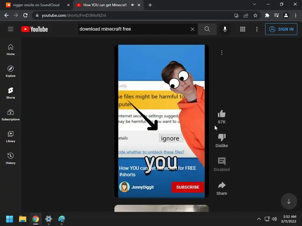Open YouTube settings three-dot menu
302x226 pixels.
[x=257, y=29]
